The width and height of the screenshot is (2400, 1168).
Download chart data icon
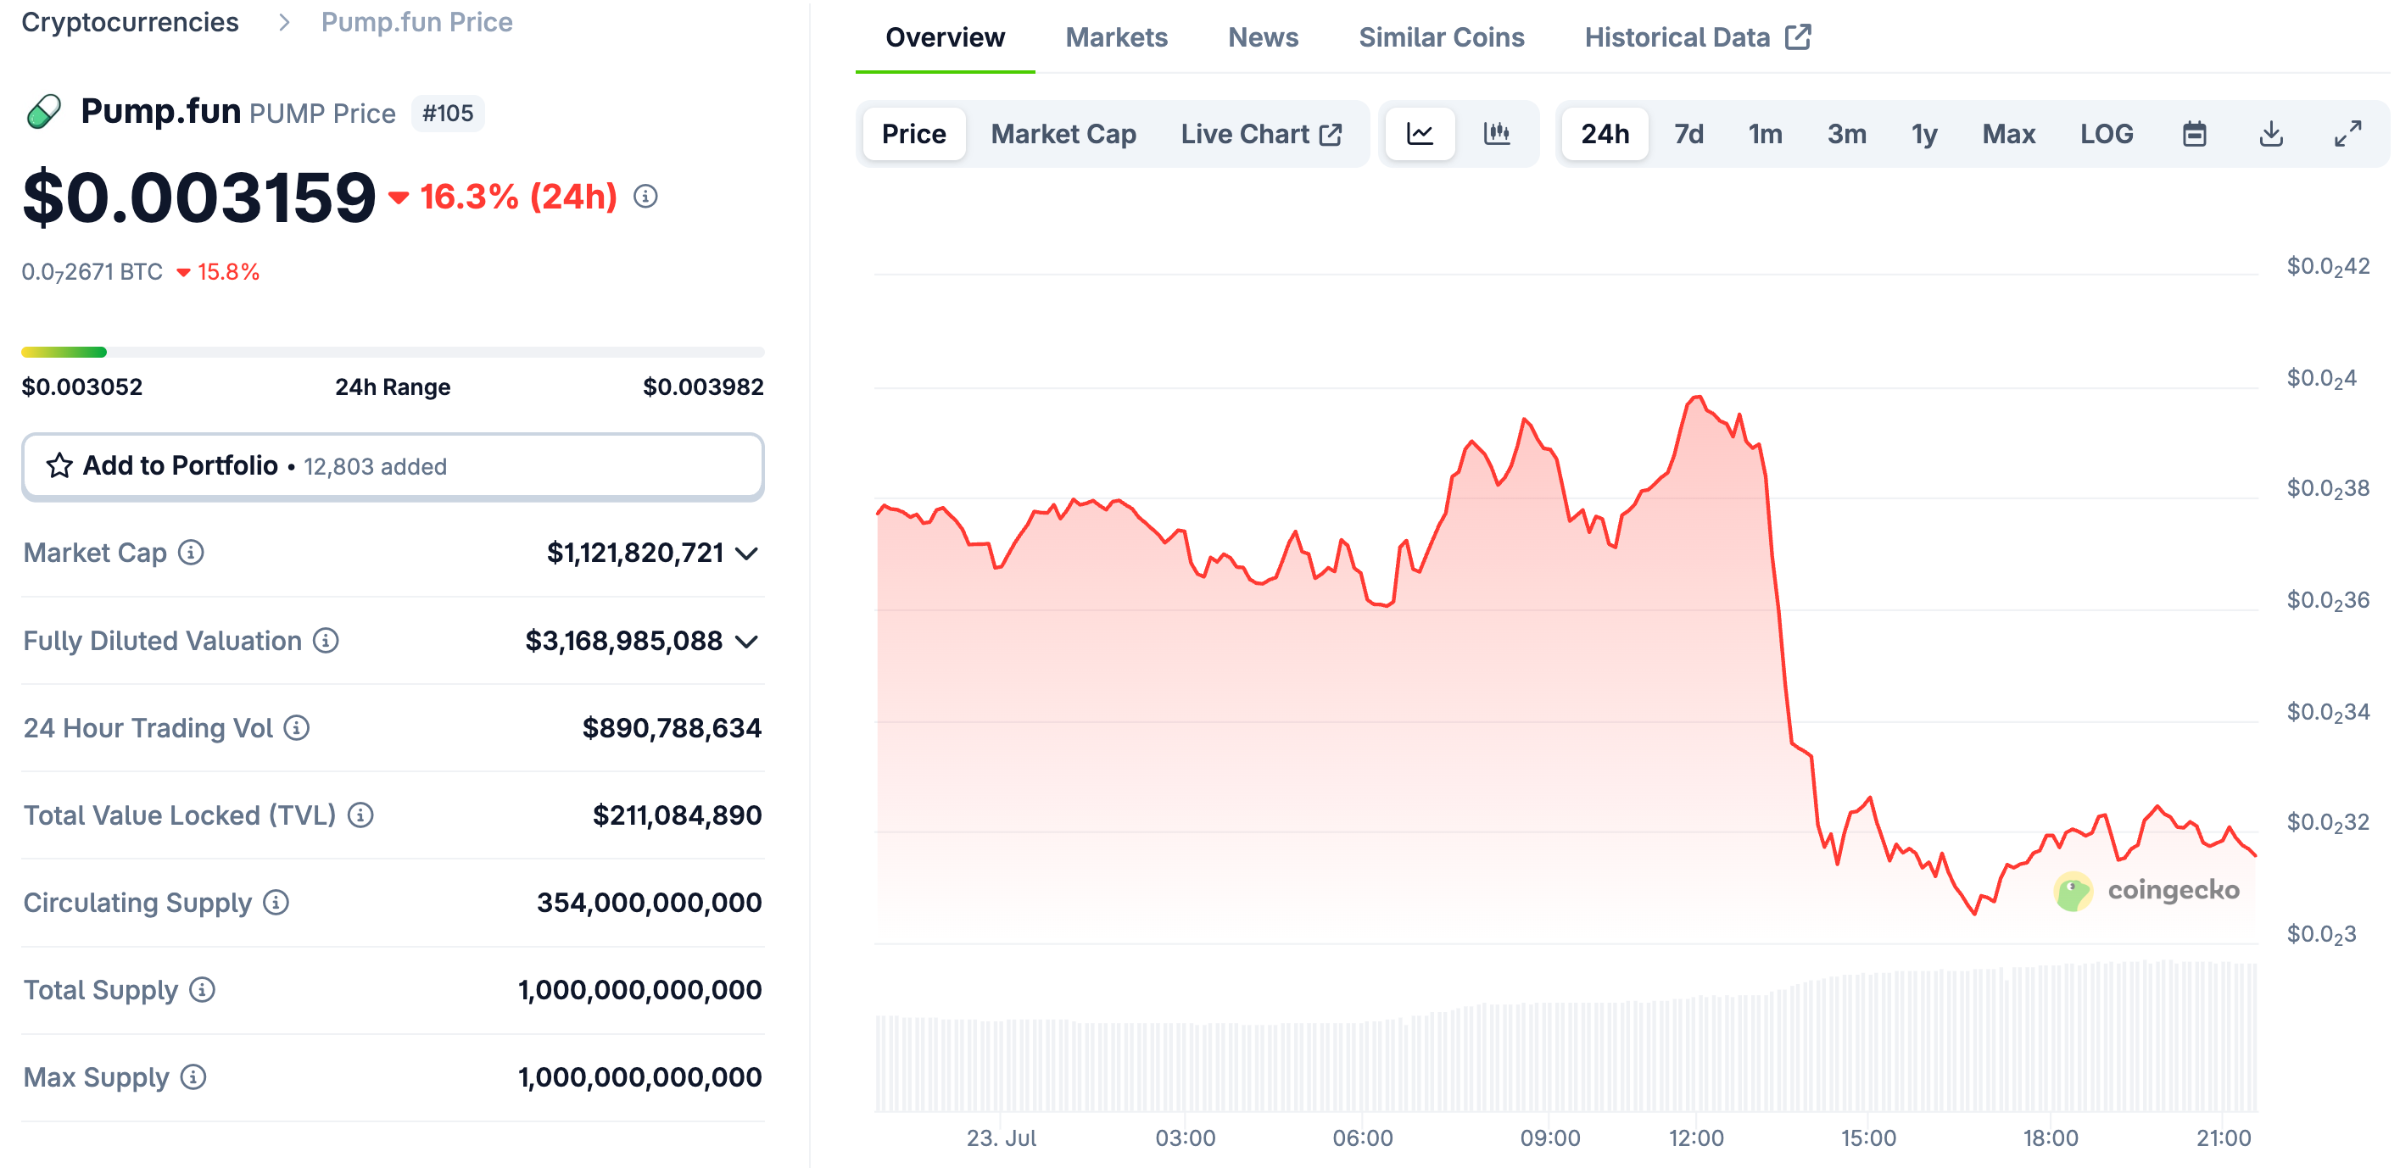[2270, 134]
